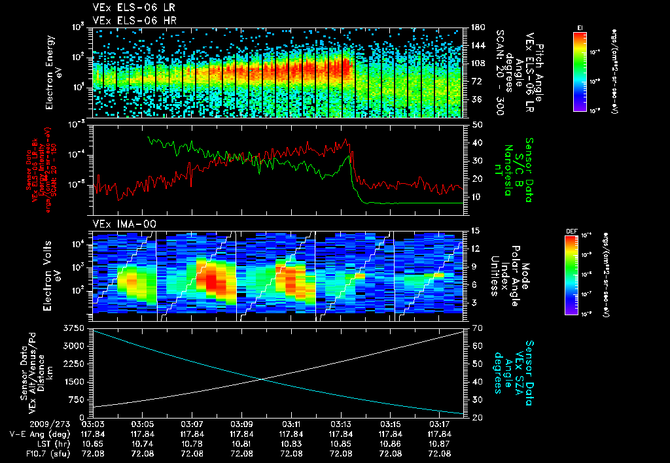The height and width of the screenshot is (463, 670).
Task: Select the "VEx ELS-06 LR" title text
Action: [x=133, y=8]
